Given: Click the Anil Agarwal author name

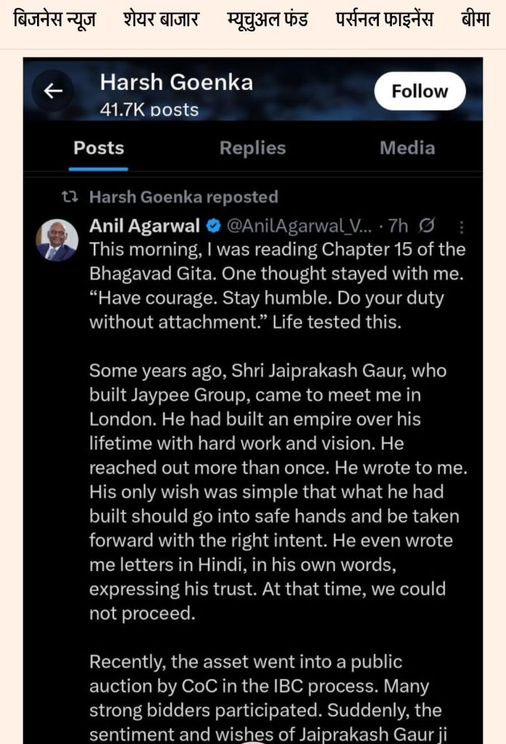Looking at the screenshot, I should tap(145, 226).
